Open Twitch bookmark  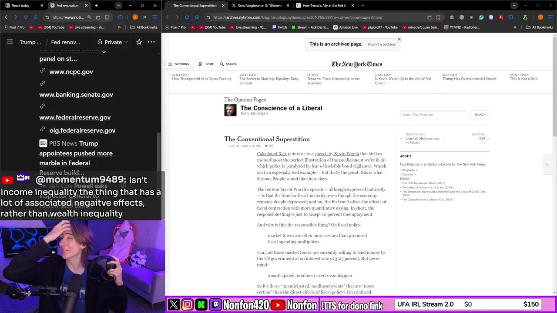tap(279, 27)
